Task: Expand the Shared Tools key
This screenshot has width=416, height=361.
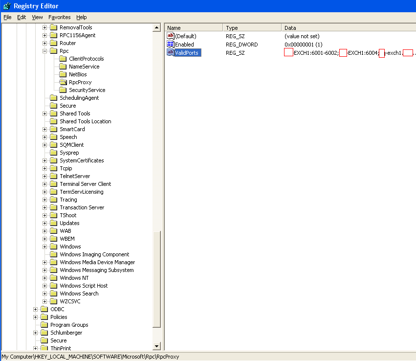Action: pos(45,113)
